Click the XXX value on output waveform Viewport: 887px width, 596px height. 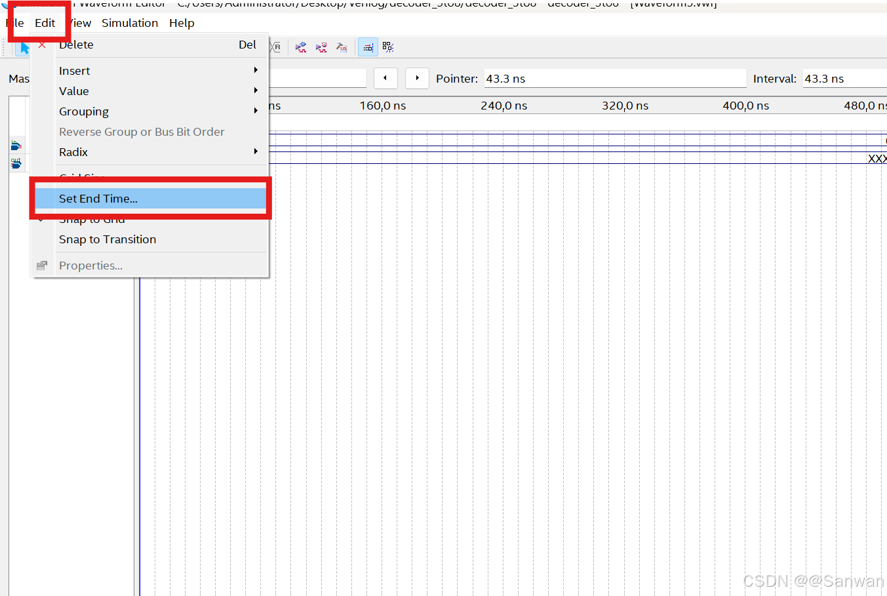pos(877,159)
